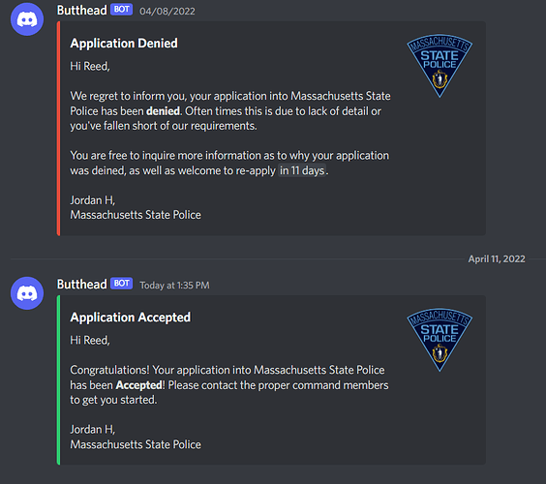Click the green stripe of the accepted embed

click(x=58, y=379)
